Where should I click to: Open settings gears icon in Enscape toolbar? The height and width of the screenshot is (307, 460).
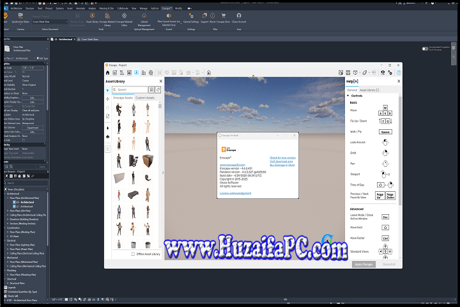point(390,72)
